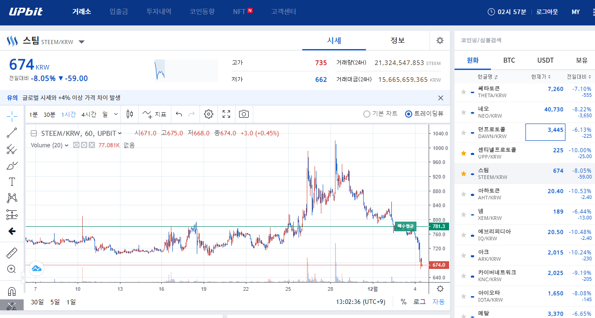Switch to the 보유 holdings tab
Viewport: 595px width, 318px height.
click(582, 60)
